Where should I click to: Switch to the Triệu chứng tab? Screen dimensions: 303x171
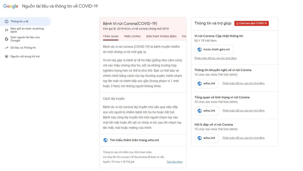[x=132, y=36]
